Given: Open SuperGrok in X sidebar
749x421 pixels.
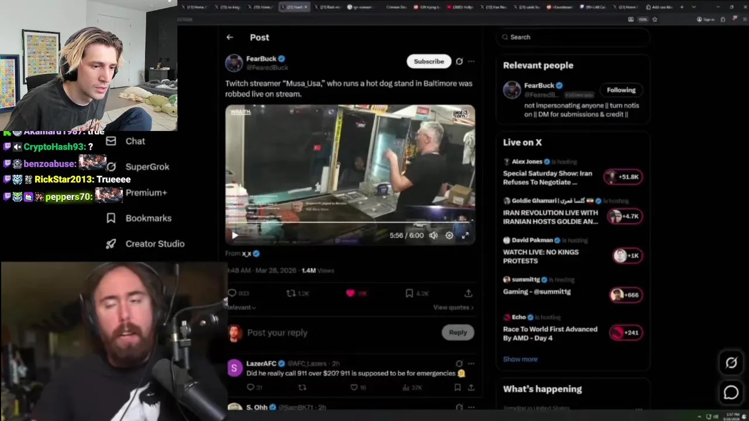Looking at the screenshot, I should (x=138, y=167).
